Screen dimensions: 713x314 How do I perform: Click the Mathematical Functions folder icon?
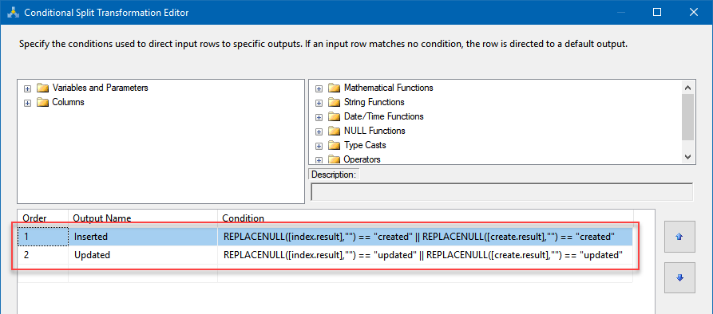point(335,88)
